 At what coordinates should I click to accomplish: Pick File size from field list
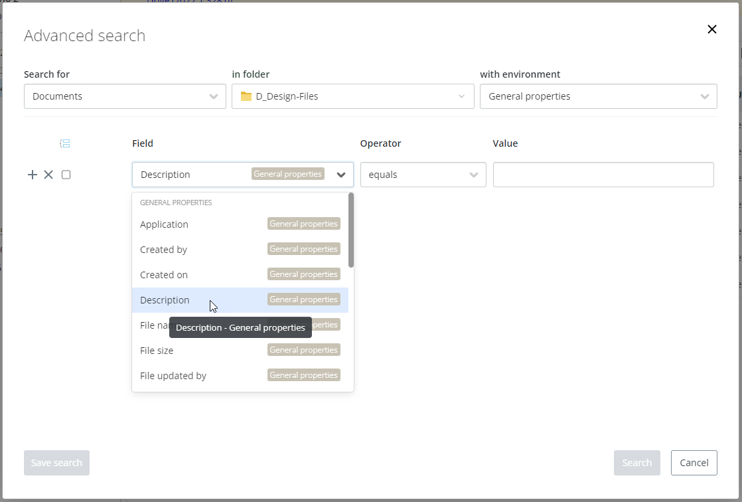point(157,351)
